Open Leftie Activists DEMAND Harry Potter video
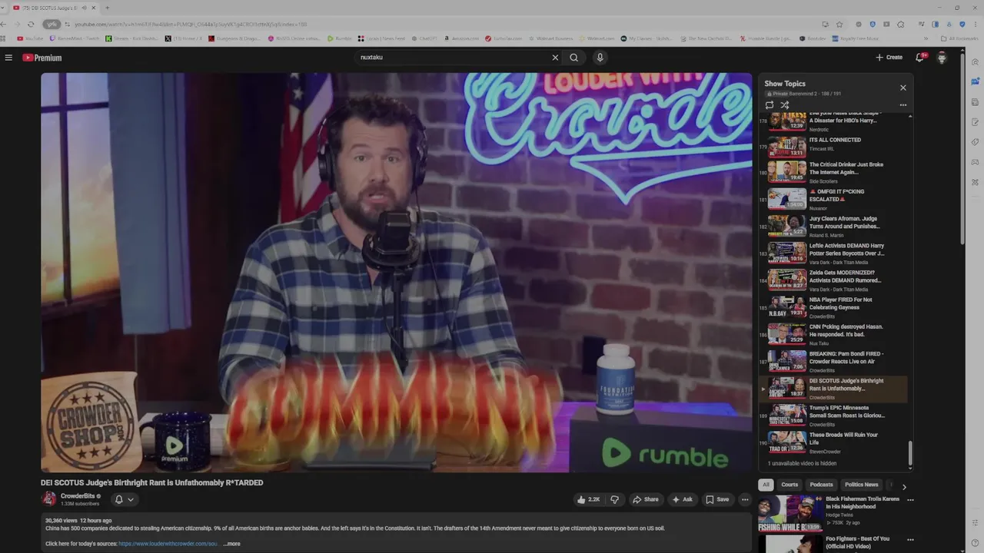Image resolution: width=984 pixels, height=553 pixels. pos(834,253)
